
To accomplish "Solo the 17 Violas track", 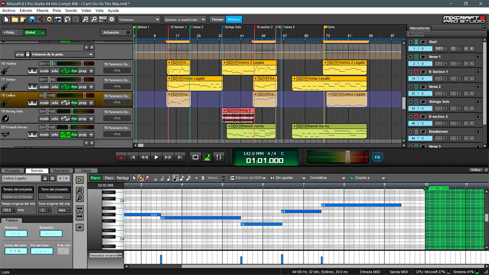I will (55, 87).
